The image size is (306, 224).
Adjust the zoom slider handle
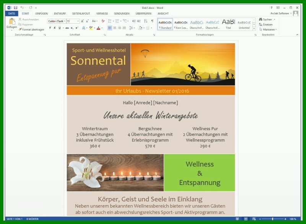(273, 219)
